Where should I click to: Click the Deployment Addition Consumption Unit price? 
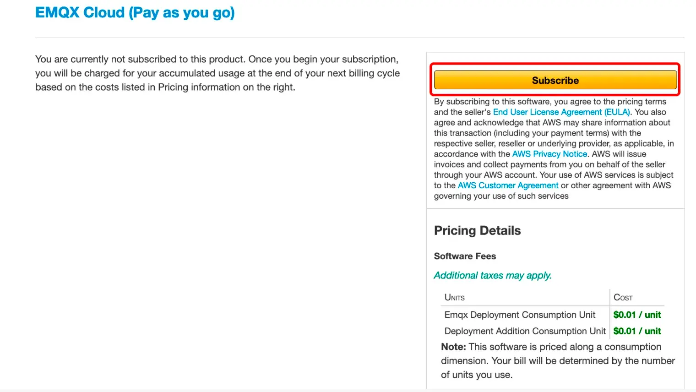coord(637,331)
